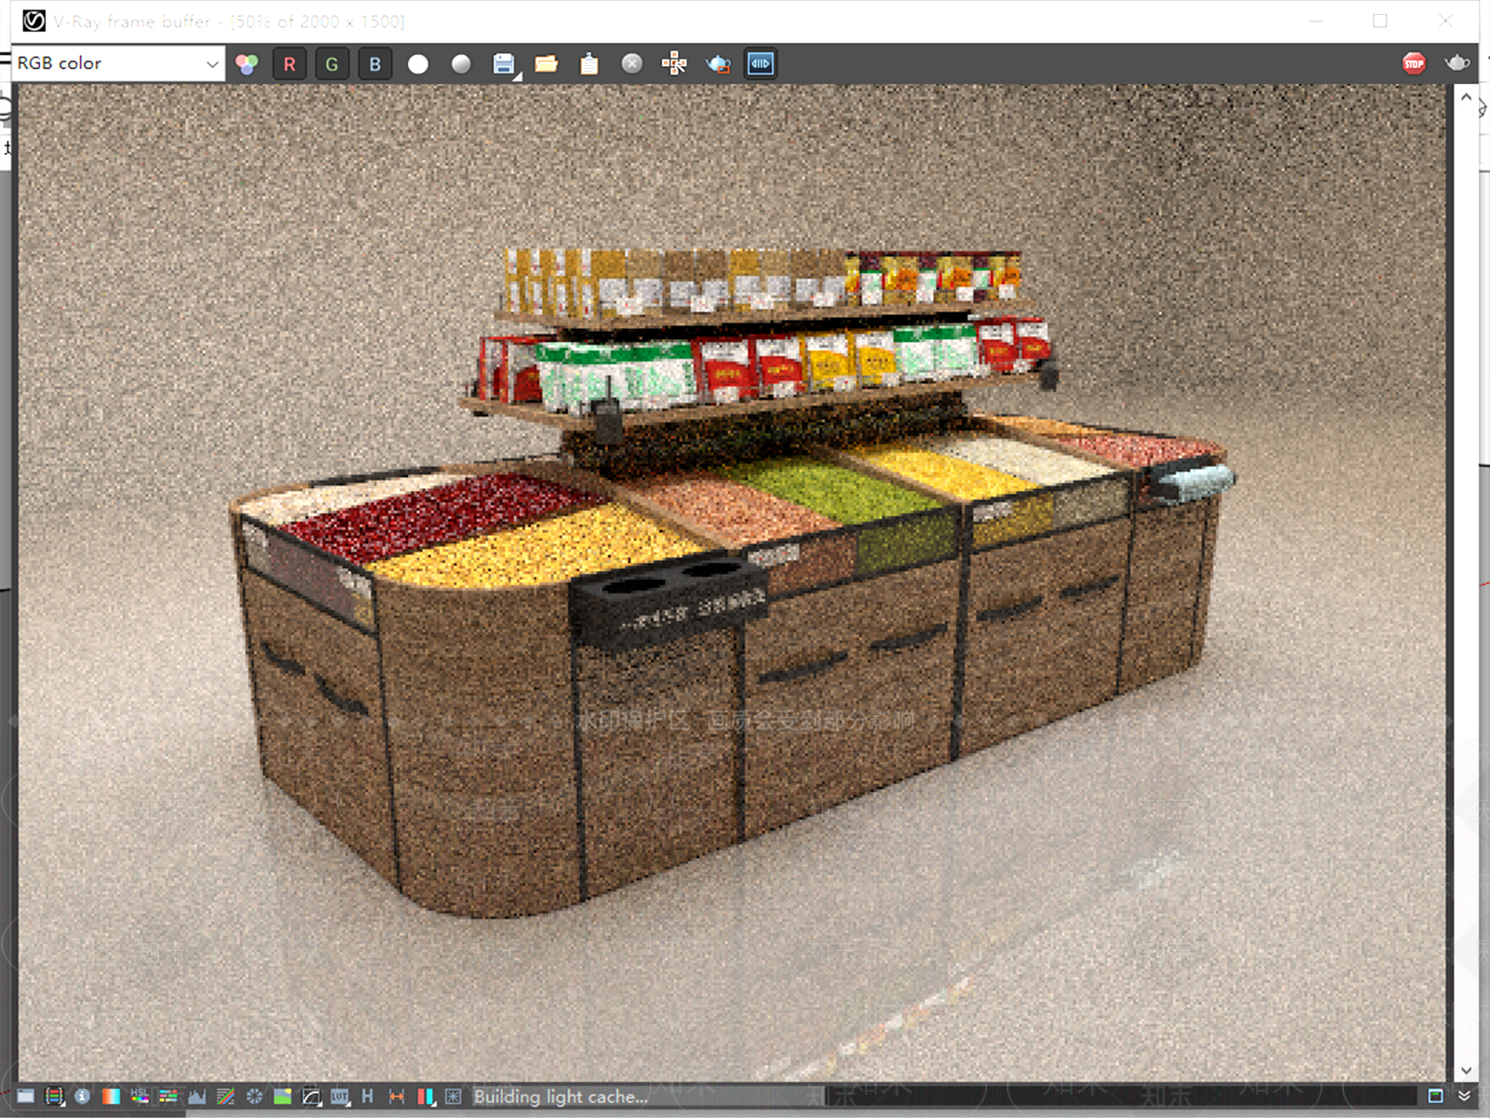The image size is (1490, 1118).
Task: Toggle the green channel G button
Action: 332,63
